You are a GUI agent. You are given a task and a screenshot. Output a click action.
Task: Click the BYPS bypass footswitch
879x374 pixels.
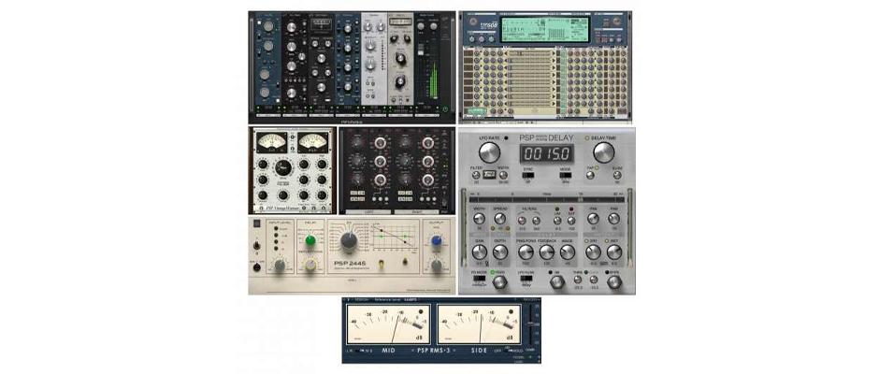click(x=615, y=282)
